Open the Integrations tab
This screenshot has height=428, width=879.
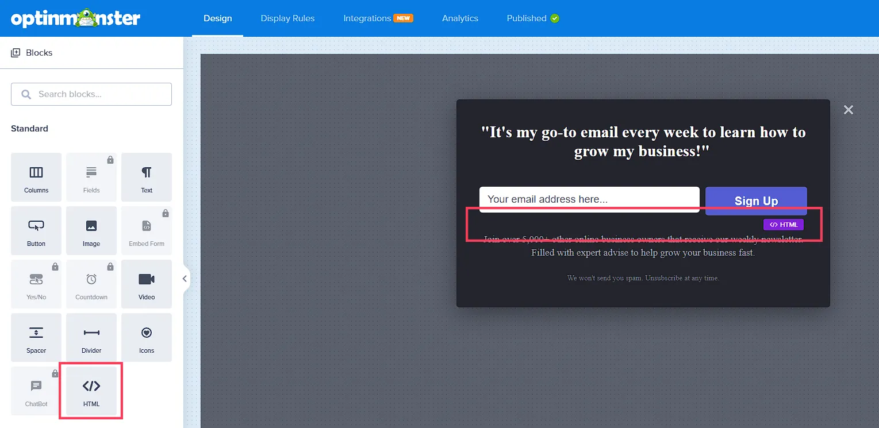click(x=378, y=18)
